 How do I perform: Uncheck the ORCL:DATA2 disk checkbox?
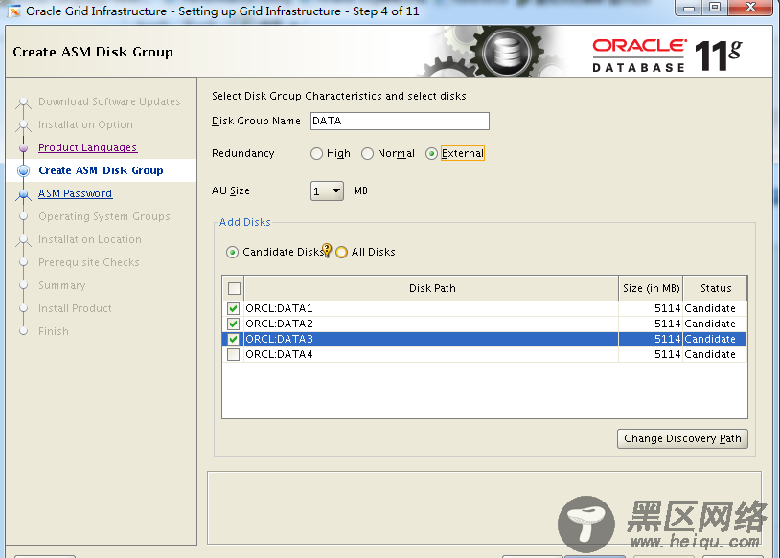pos(233,324)
